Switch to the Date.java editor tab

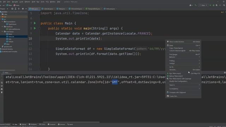[62, 9]
